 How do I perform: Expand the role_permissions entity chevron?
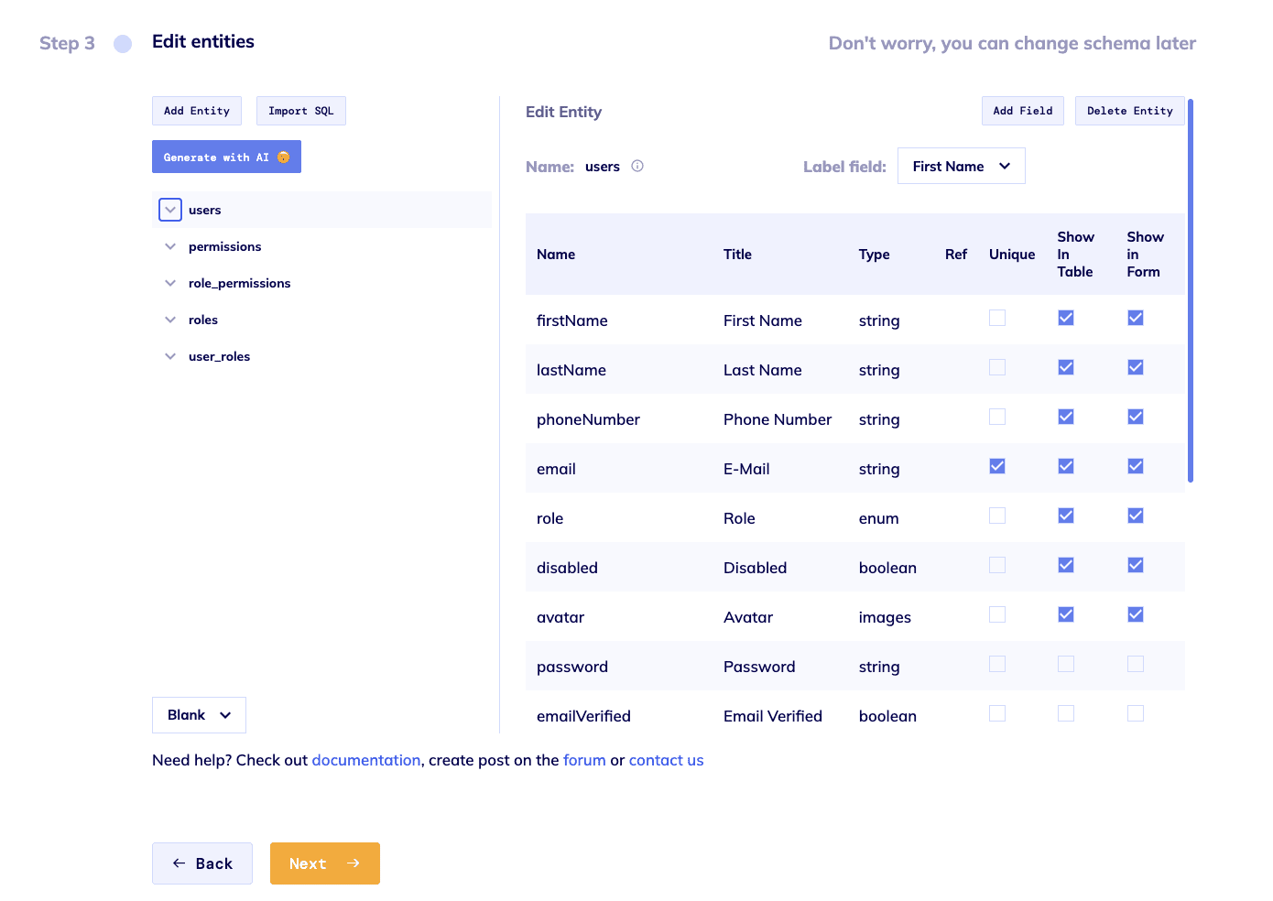pyautogui.click(x=170, y=283)
